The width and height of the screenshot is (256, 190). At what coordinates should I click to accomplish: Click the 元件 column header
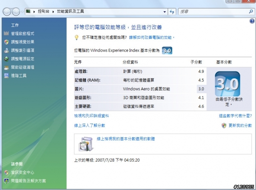[x=78, y=62]
